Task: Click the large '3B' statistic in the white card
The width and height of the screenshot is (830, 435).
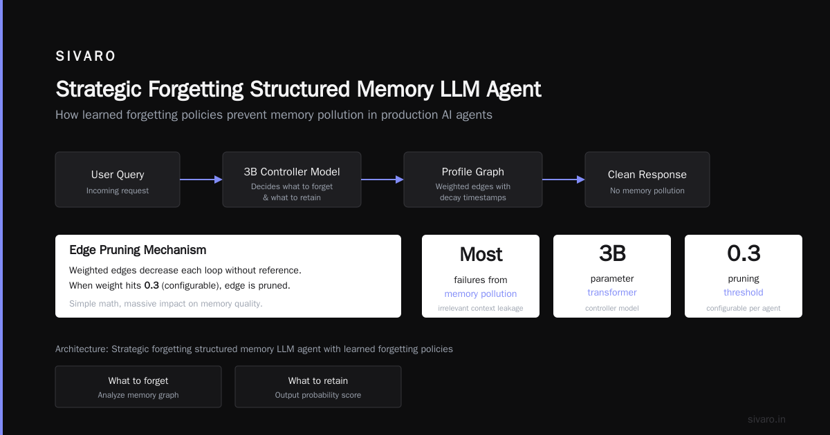Action: click(612, 253)
